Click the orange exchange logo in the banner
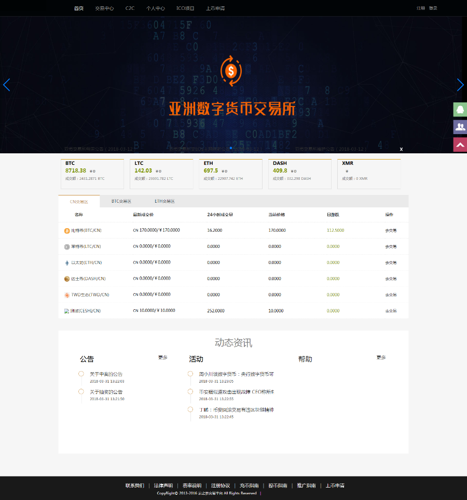This screenshot has width=467, height=500. [x=231, y=71]
